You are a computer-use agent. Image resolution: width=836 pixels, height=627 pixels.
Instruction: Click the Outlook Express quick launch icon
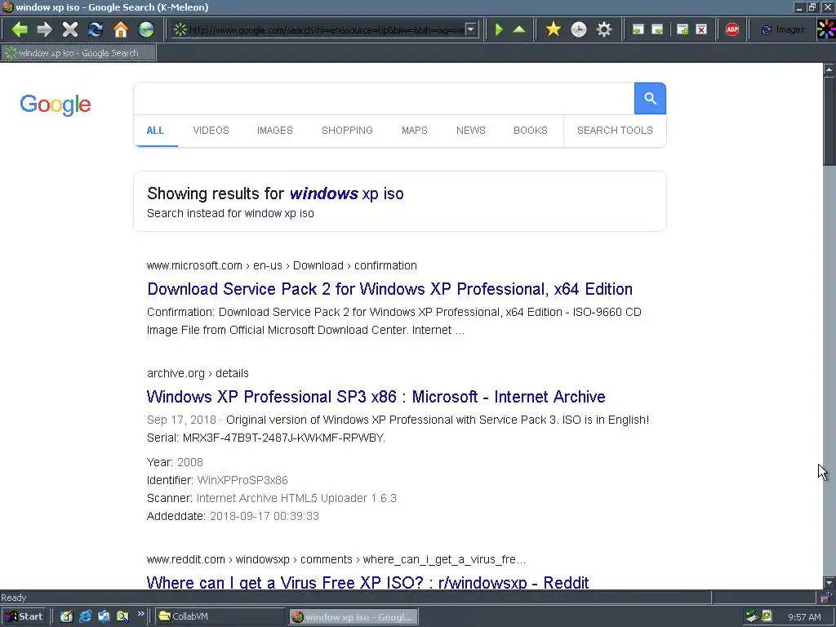104,616
